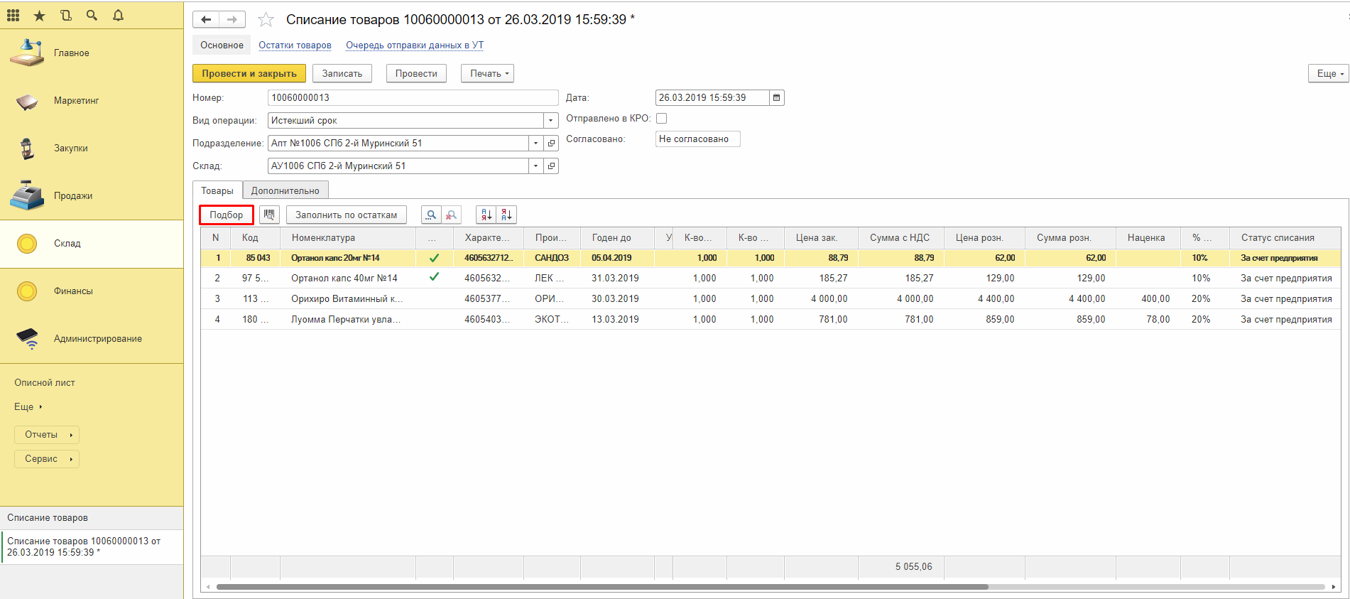This screenshot has width=1350, height=599.
Task: Open the history scroll icon
Action: [x=66, y=15]
